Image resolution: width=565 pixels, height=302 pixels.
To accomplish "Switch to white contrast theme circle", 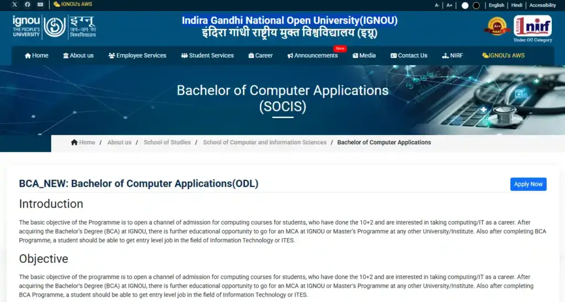I will coord(465,6).
